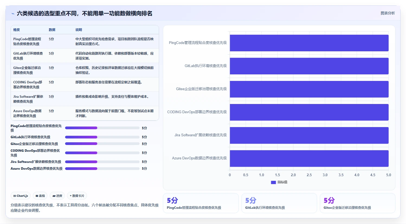Click the 指标值 legend color swatch
406x224 pixels.
[x=273, y=182]
